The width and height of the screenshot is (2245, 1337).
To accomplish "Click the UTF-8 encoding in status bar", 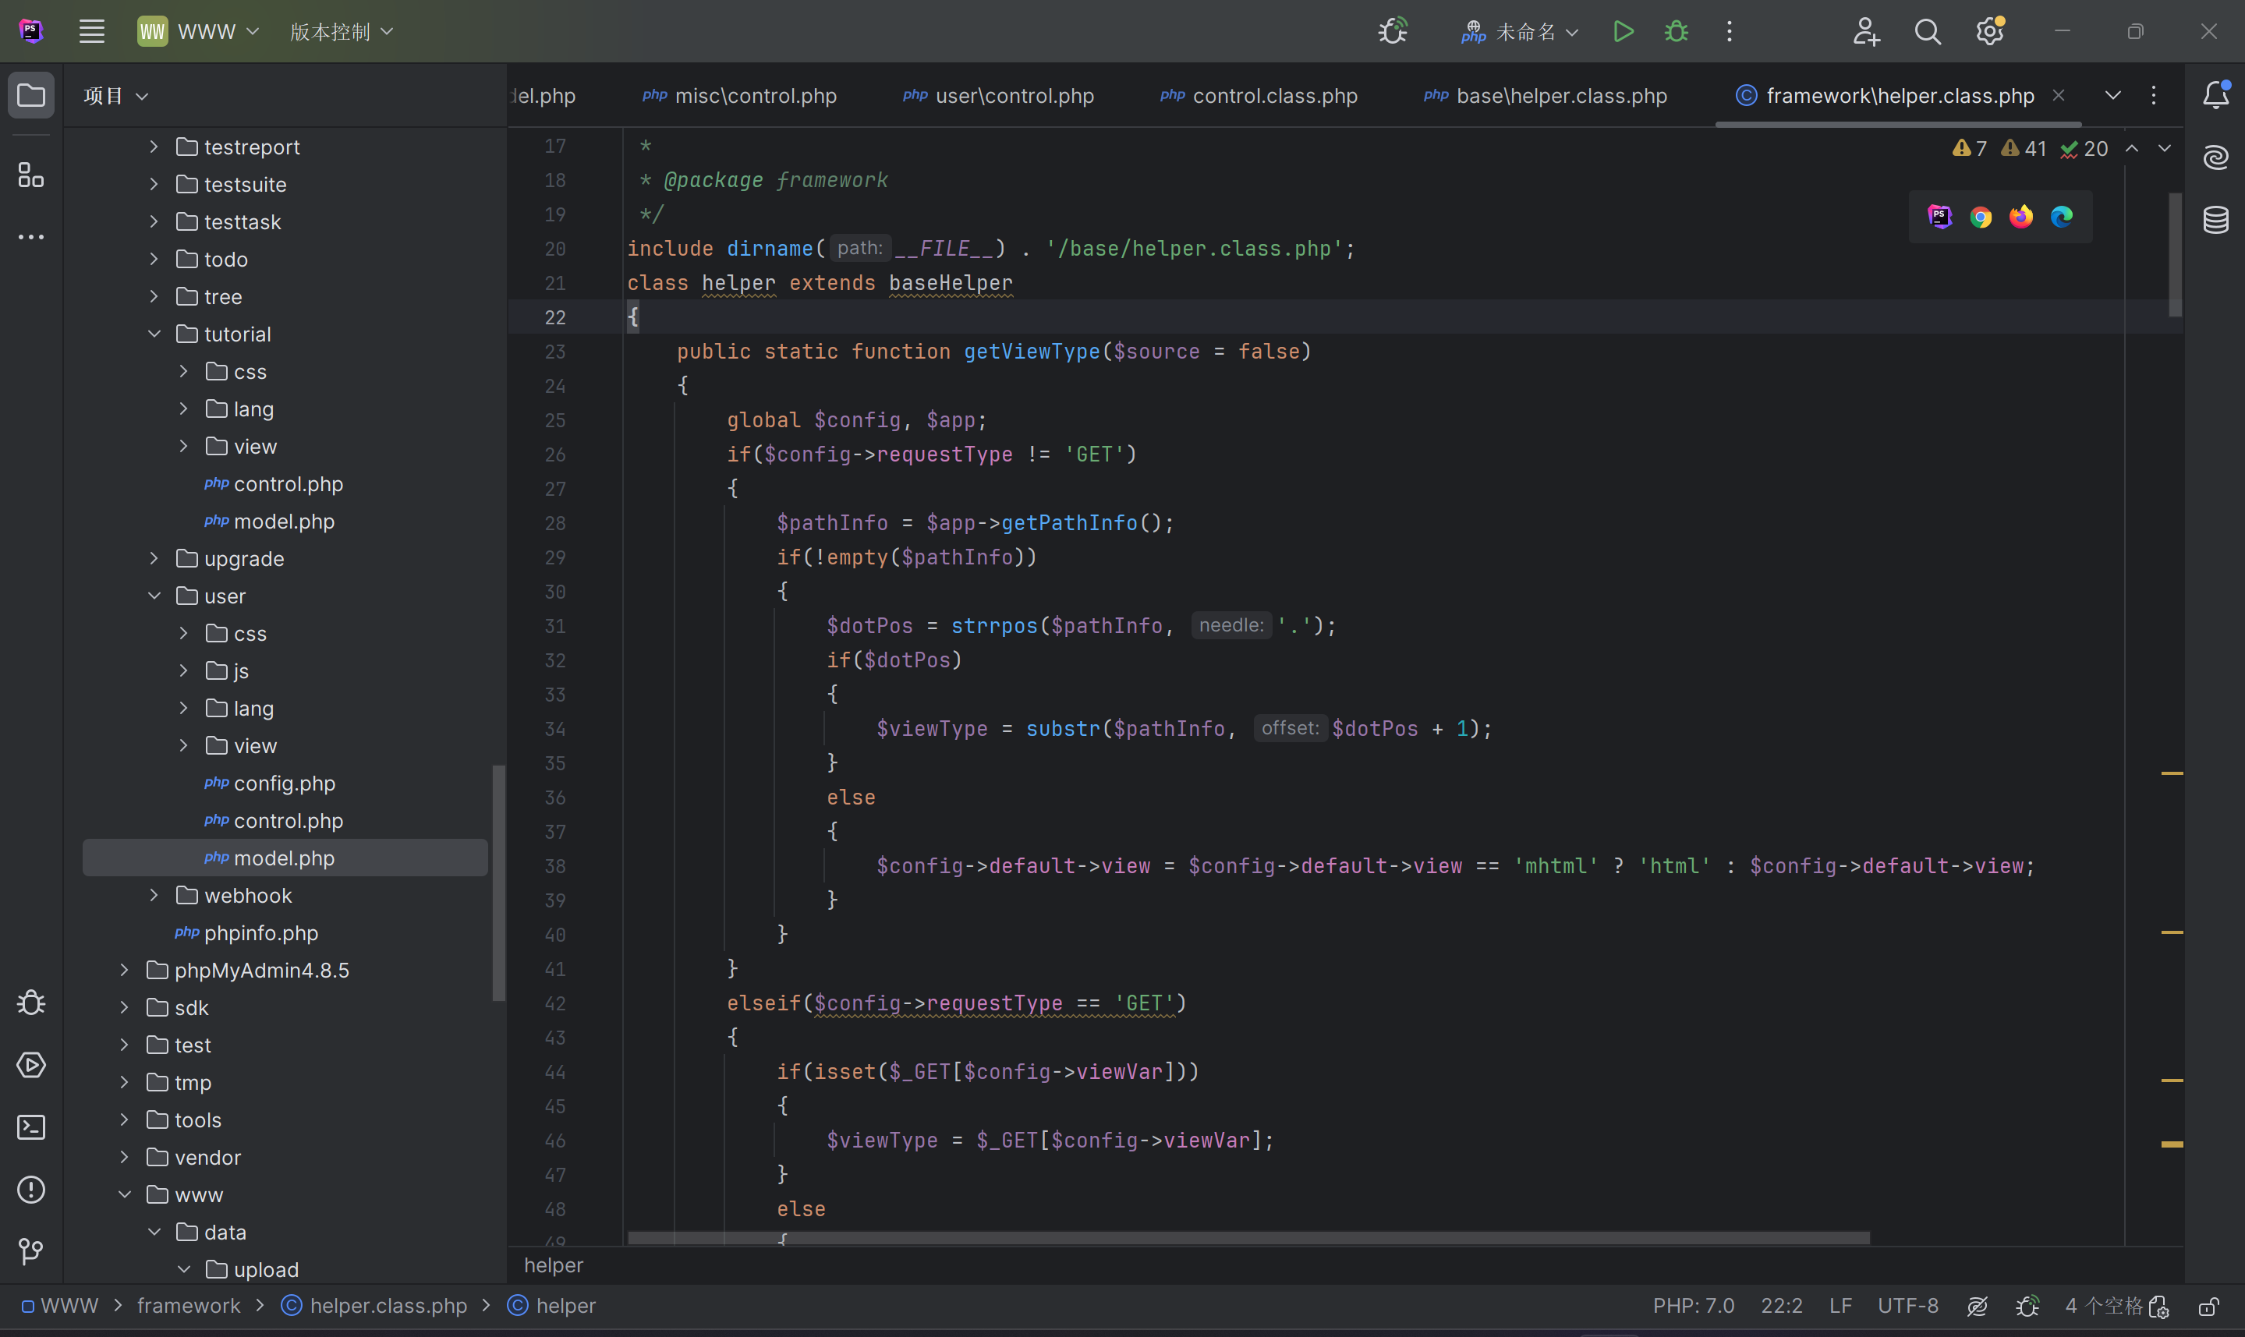I will (1907, 1306).
